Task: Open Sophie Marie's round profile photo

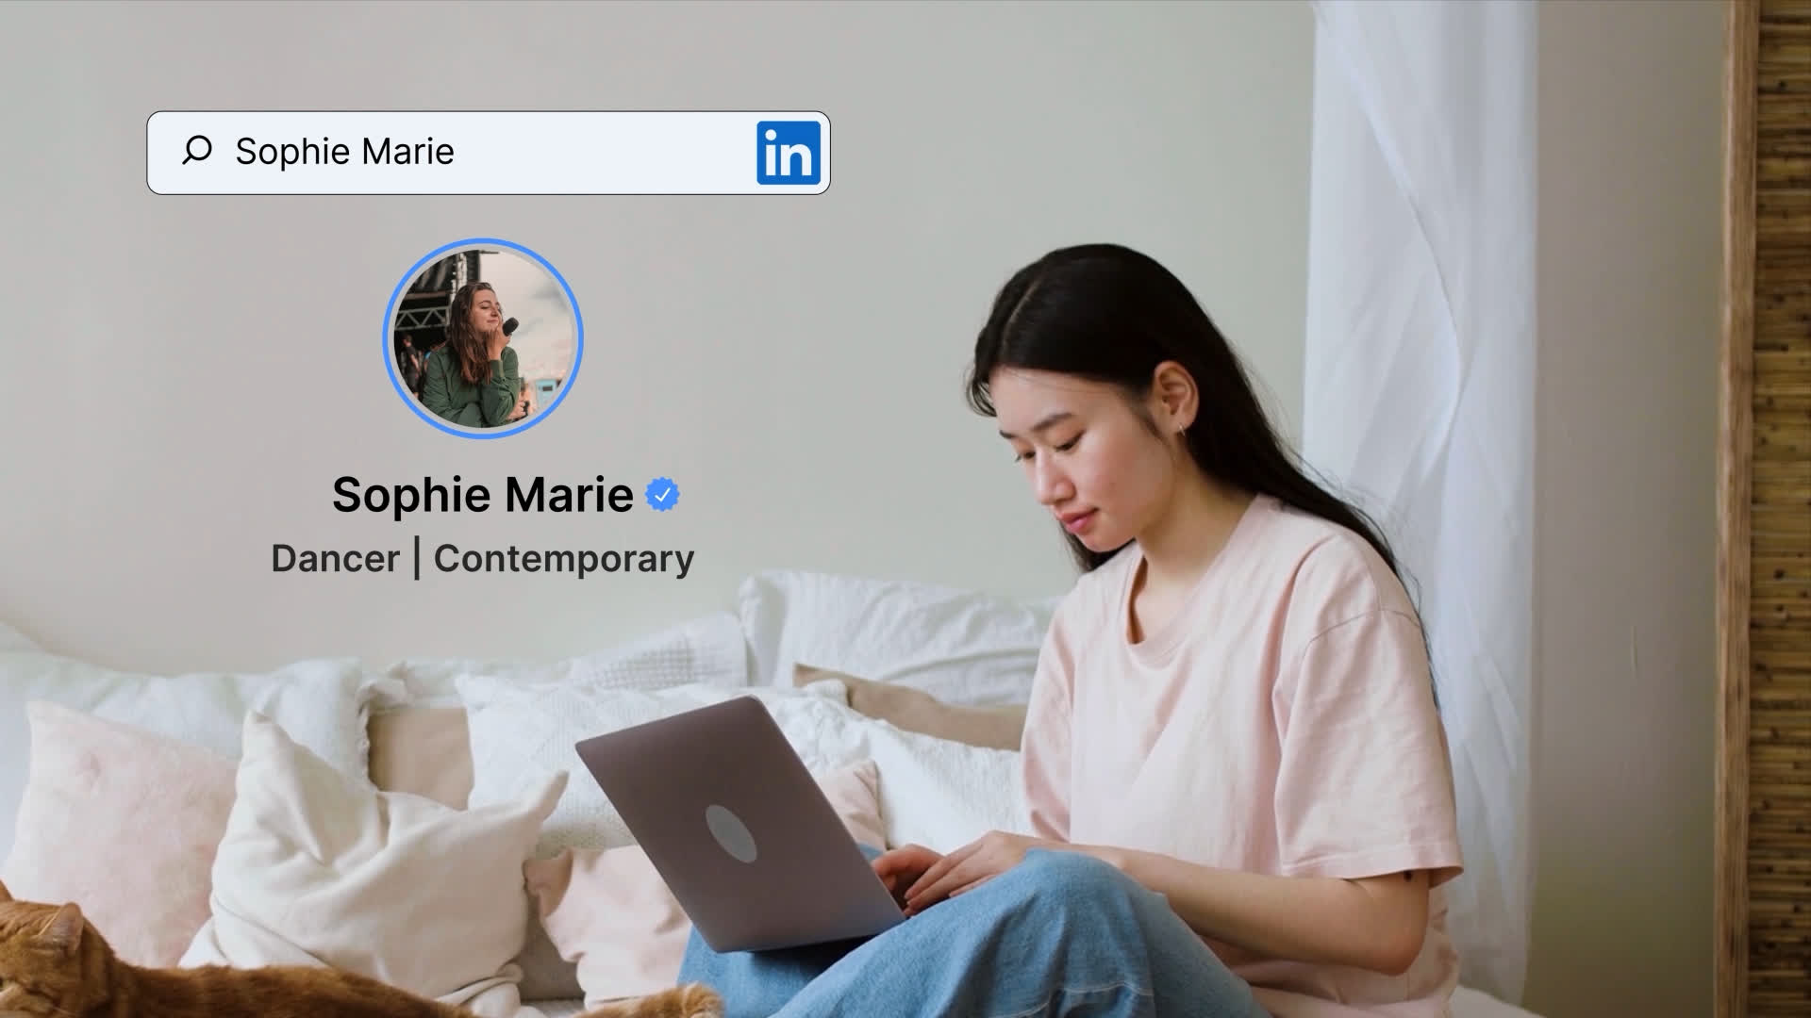Action: point(483,338)
